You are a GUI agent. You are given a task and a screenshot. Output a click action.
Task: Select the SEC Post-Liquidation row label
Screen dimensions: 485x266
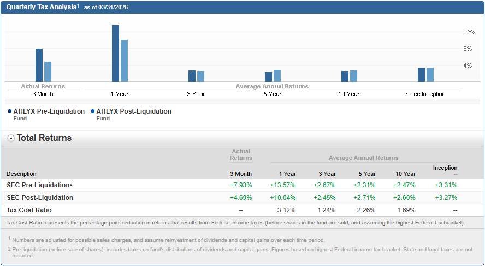39,197
